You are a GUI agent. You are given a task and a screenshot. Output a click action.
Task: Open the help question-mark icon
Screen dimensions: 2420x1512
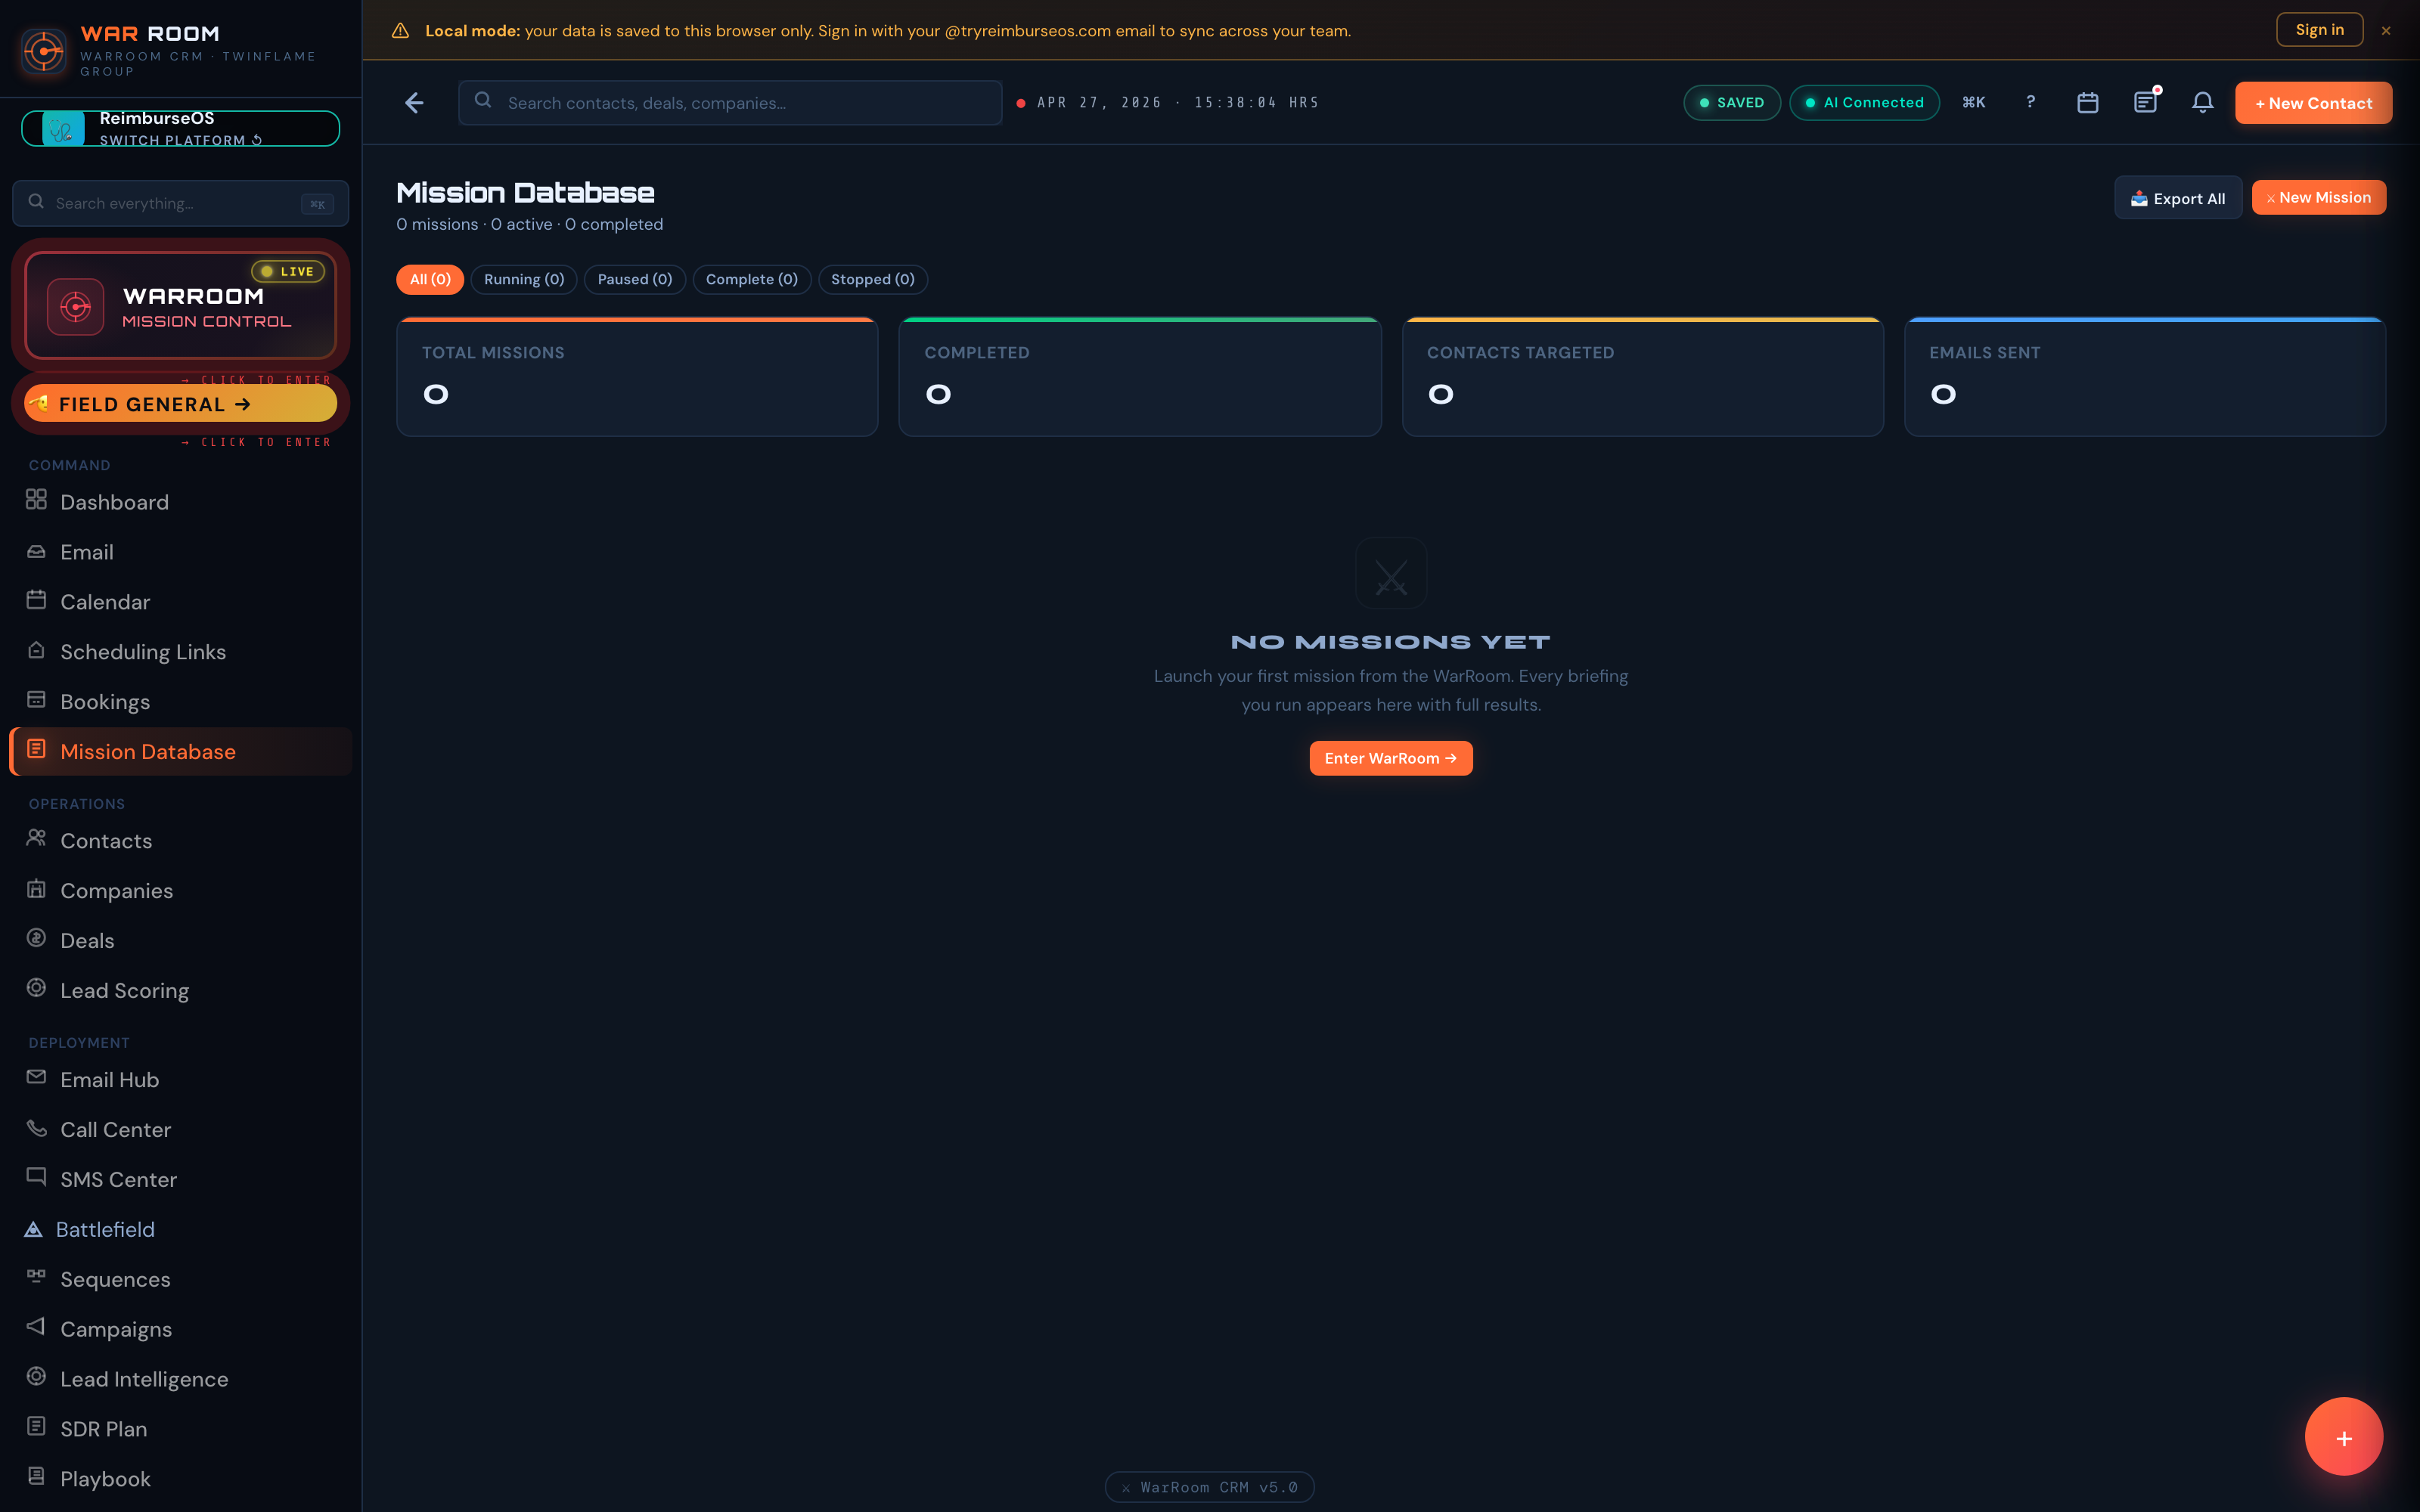pyautogui.click(x=2031, y=102)
